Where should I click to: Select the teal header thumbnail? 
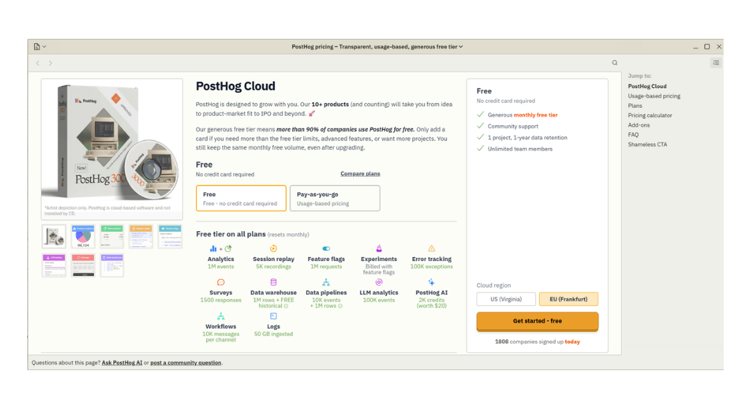click(x=170, y=237)
